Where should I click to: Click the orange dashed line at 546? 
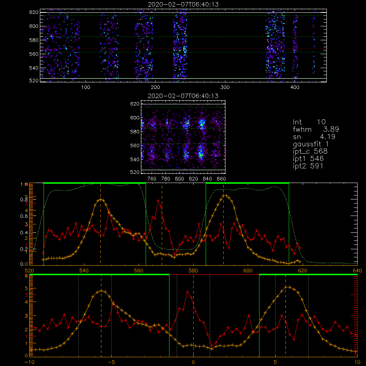101,224
